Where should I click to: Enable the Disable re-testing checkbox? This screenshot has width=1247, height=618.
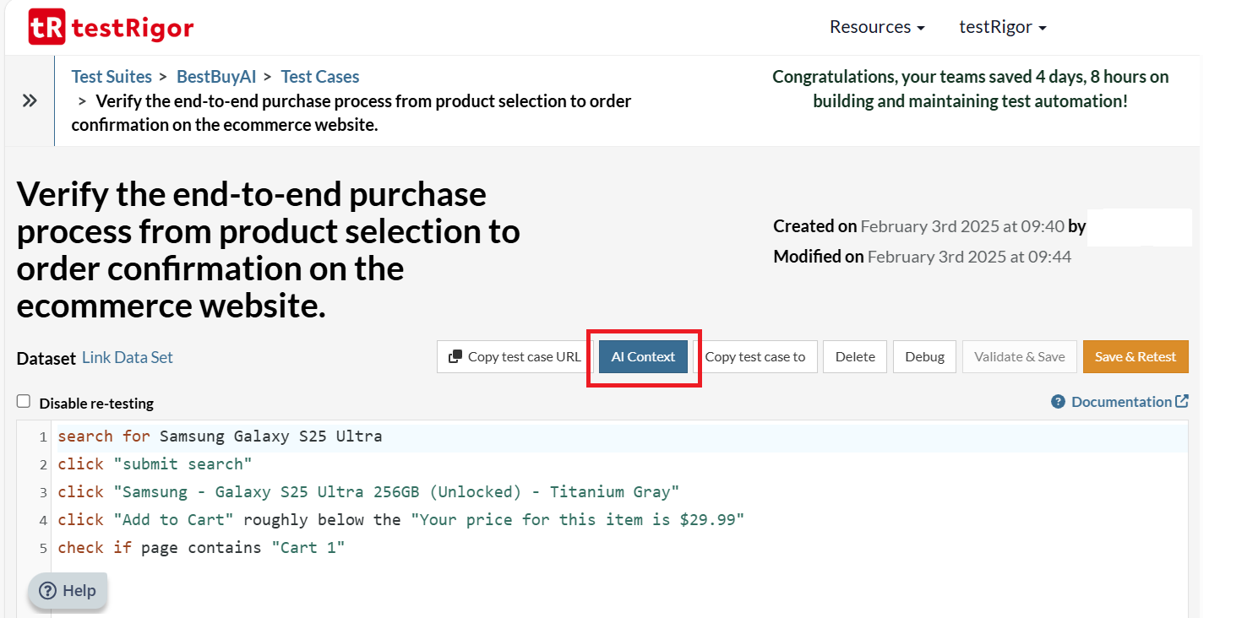click(24, 402)
